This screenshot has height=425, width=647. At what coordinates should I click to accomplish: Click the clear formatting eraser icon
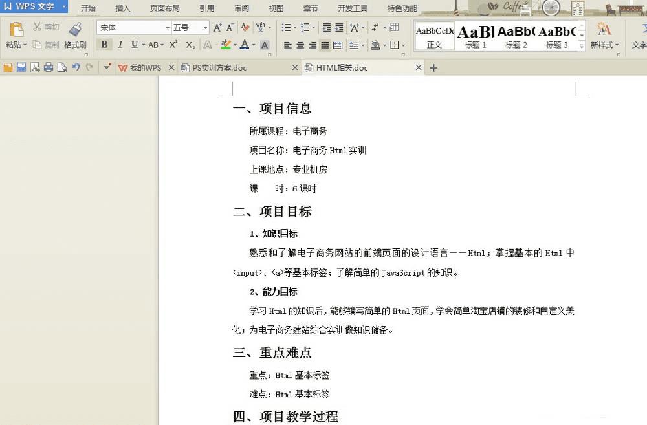coord(245,28)
